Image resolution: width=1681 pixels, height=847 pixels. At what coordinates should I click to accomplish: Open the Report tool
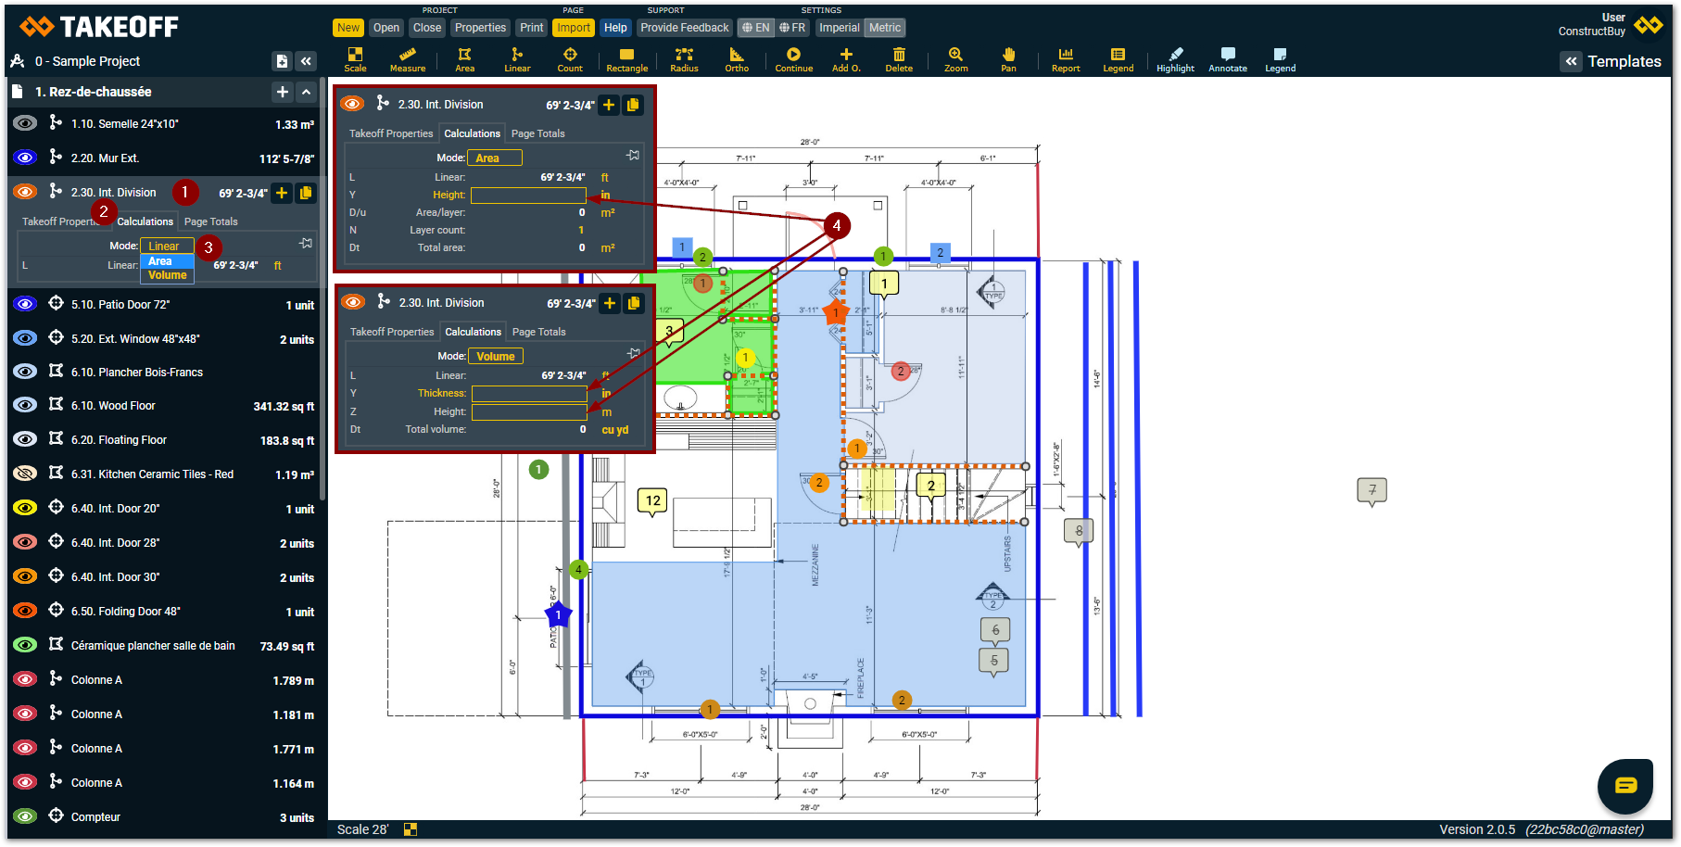1066,59
